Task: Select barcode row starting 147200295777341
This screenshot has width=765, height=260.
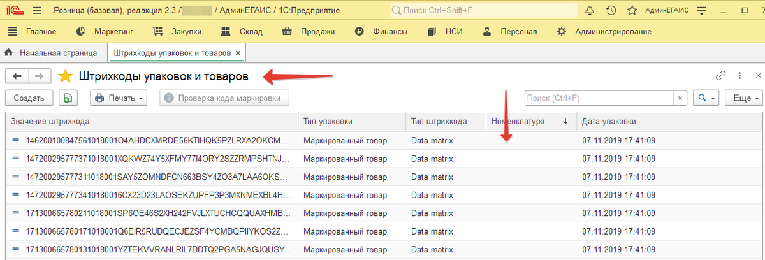Action: pyautogui.click(x=384, y=194)
